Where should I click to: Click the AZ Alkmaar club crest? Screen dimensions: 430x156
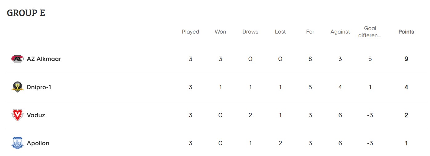[17, 59]
